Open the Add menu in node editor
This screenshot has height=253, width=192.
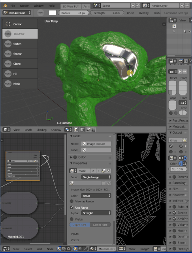(40, 249)
